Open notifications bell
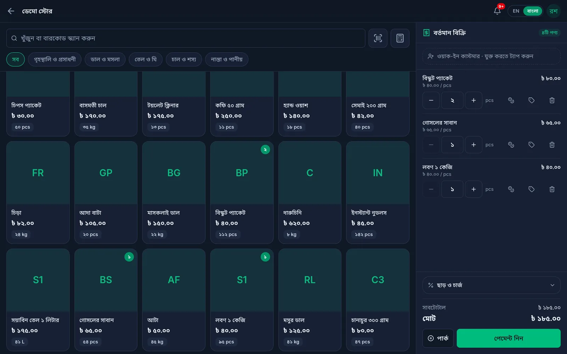The image size is (567, 354). pyautogui.click(x=497, y=11)
